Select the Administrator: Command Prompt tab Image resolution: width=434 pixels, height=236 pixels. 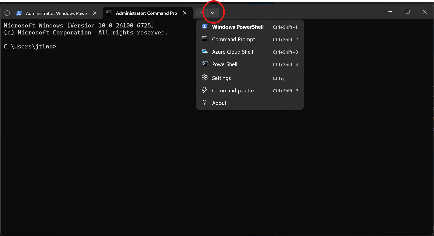coord(148,13)
